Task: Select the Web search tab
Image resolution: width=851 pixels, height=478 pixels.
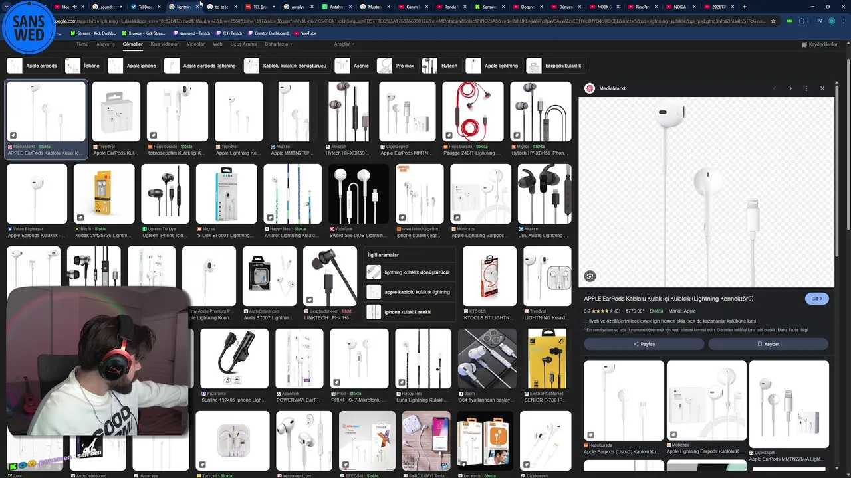Action: (x=217, y=44)
